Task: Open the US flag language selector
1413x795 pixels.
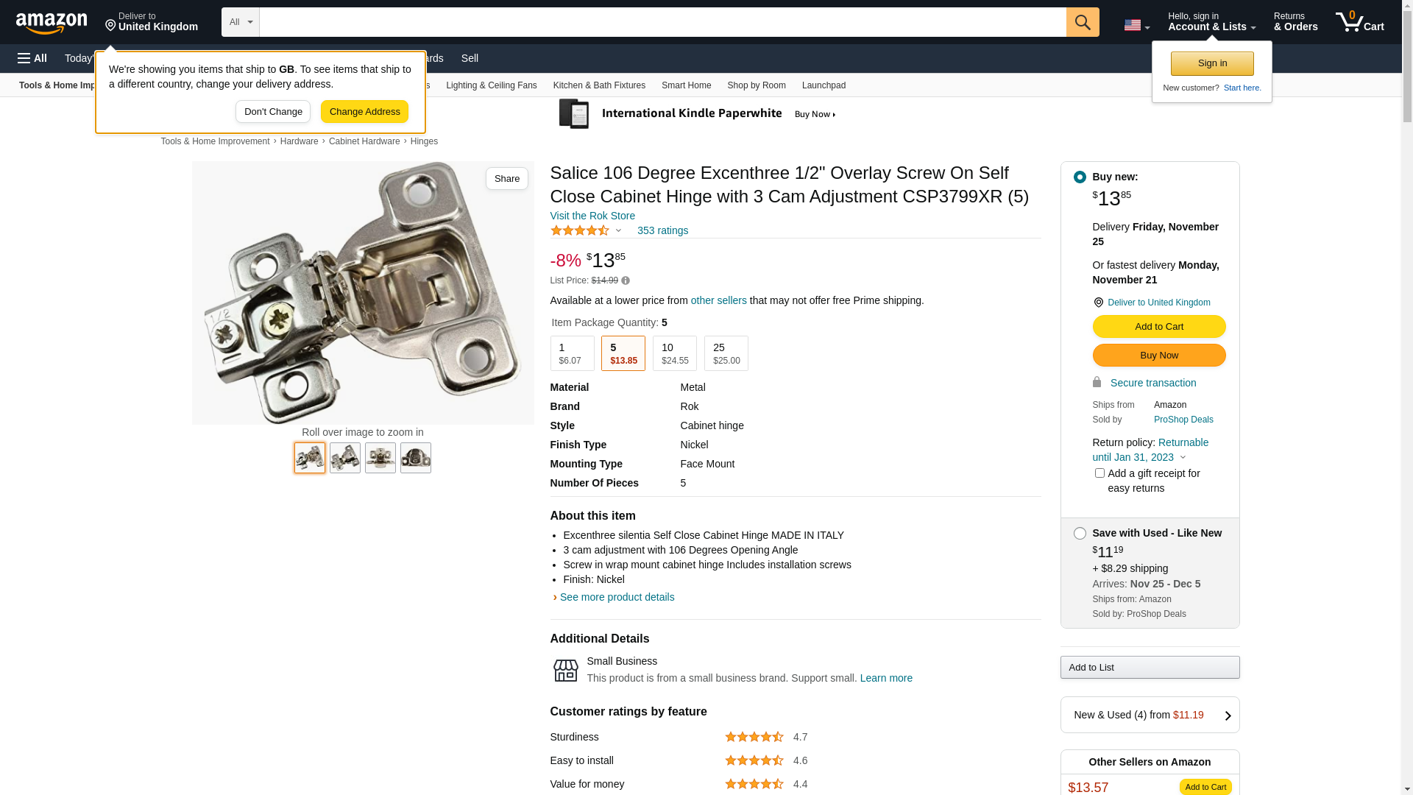Action: (1136, 25)
